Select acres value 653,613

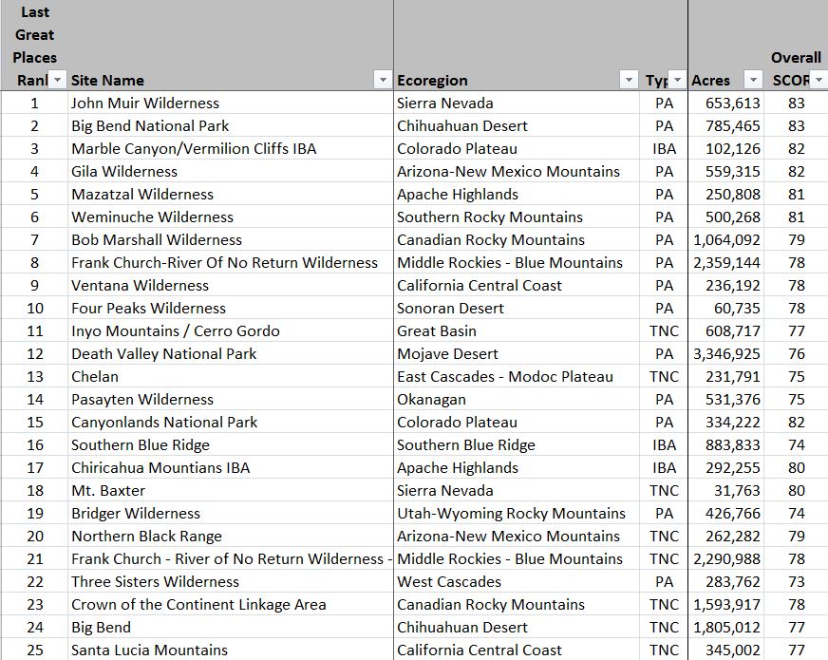[725, 103]
